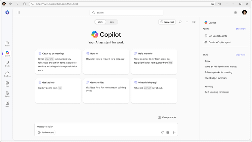The height and width of the screenshot is (142, 252).
Task: Select the Work toggle option
Action: tap(100, 22)
